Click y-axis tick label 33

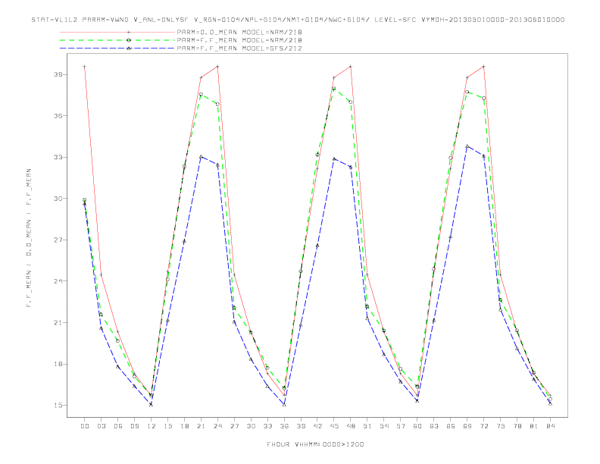click(x=58, y=158)
